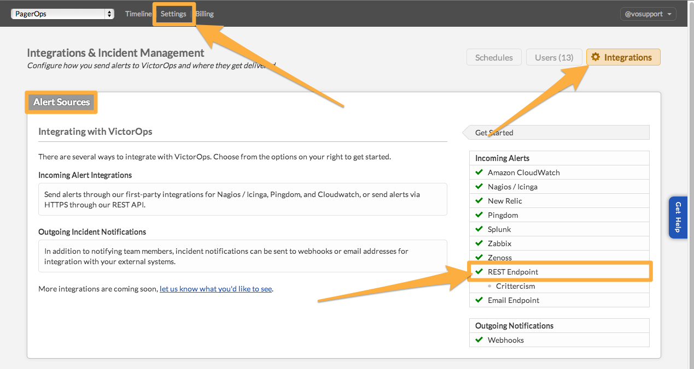This screenshot has width=694, height=369.
Task: Open the Email Endpoint integration
Action: click(559, 300)
